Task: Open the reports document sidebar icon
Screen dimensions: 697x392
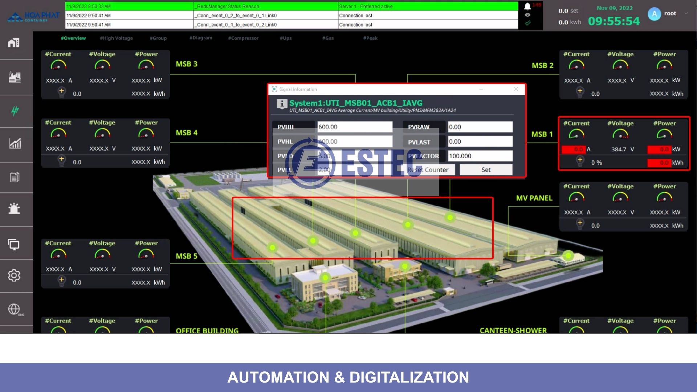Action: point(15,177)
